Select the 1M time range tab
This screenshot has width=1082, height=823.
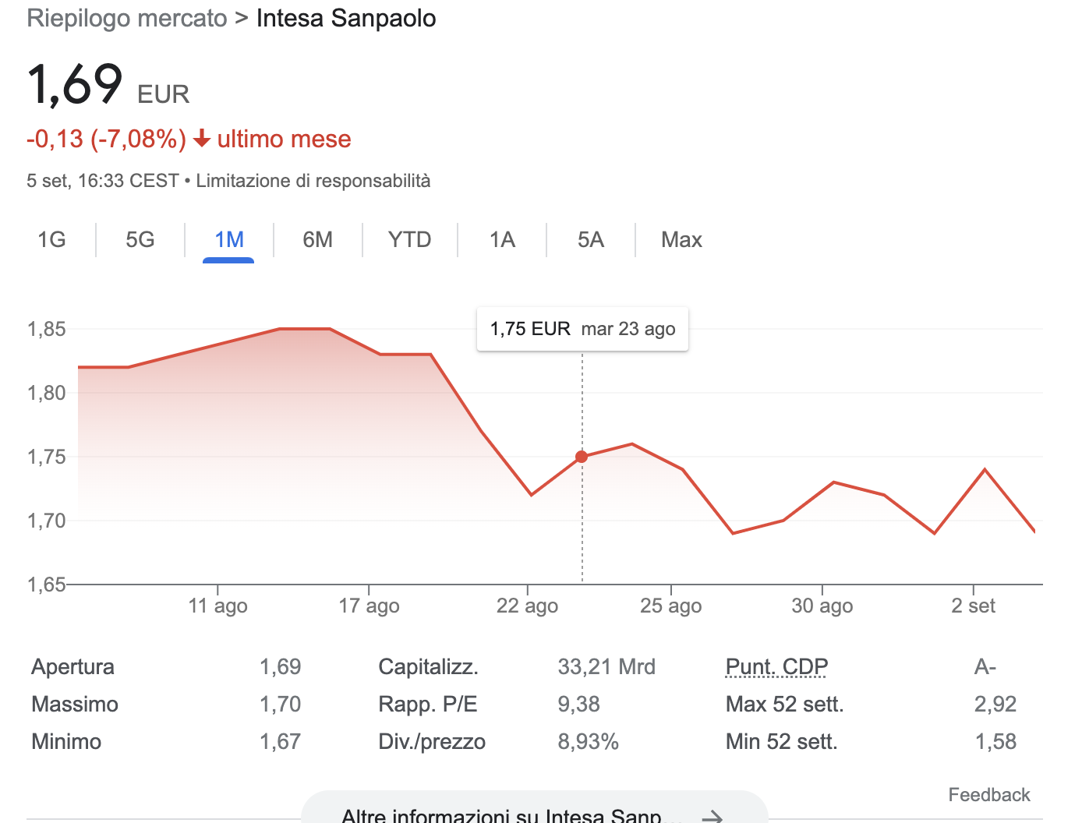[229, 239]
